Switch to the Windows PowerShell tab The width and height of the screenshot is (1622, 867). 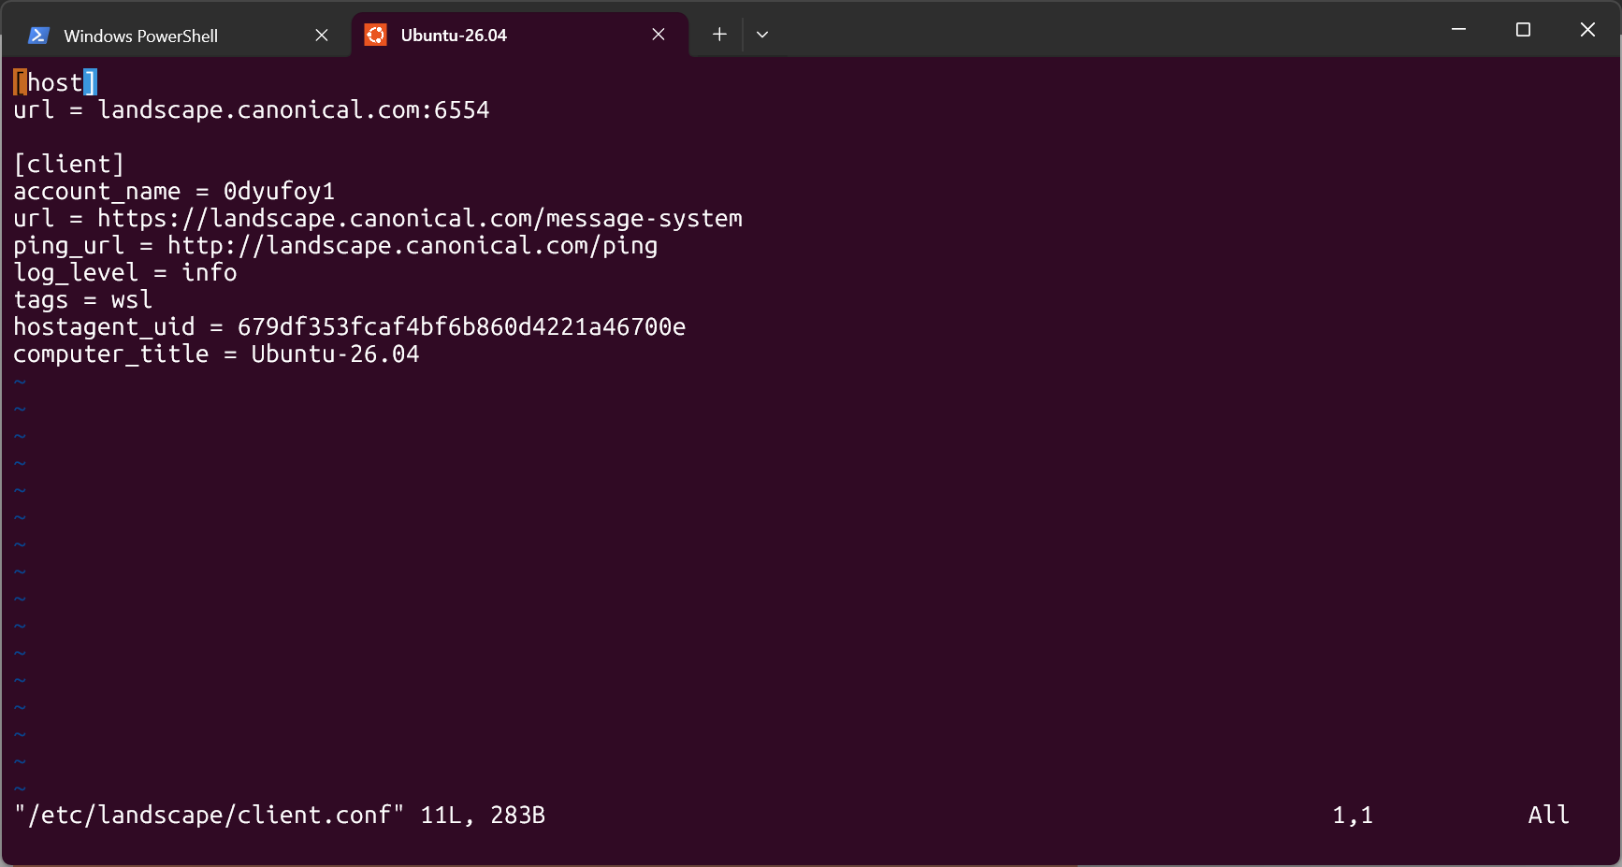tap(140, 36)
